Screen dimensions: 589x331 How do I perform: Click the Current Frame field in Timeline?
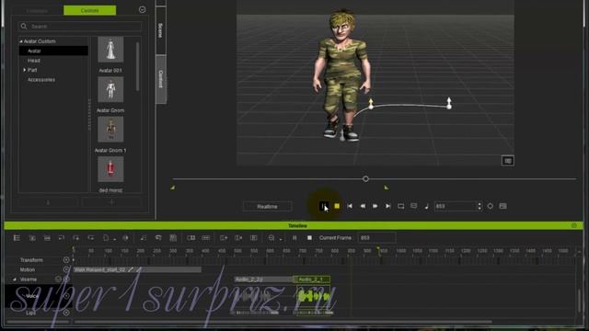click(376, 237)
